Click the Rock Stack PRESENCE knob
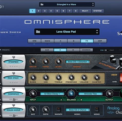The height and width of the screenshot is (121, 122). click(x=71, y=78)
